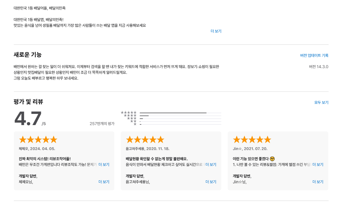Click the fifth star of 체체오's rating
344x206 pixels.
click(54, 139)
